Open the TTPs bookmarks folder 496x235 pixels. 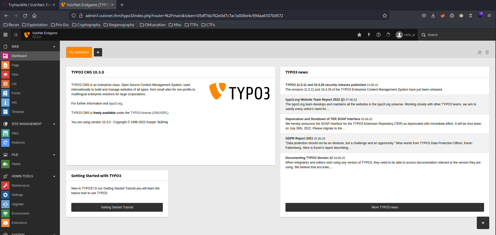click(192, 25)
